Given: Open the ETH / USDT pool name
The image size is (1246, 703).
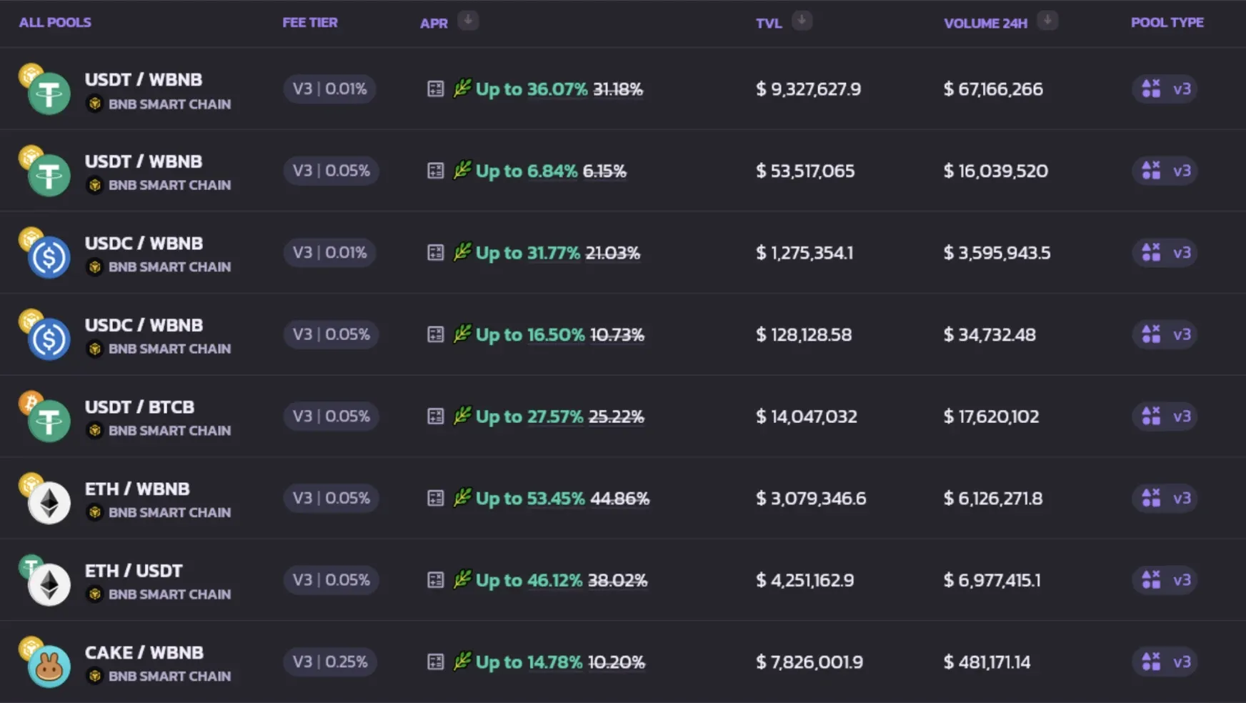Looking at the screenshot, I should (134, 571).
